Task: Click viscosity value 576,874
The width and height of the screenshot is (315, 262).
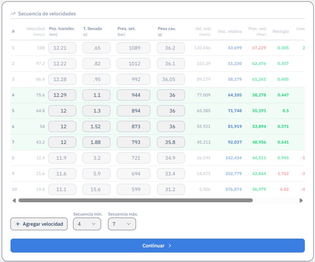Action: pos(234,189)
